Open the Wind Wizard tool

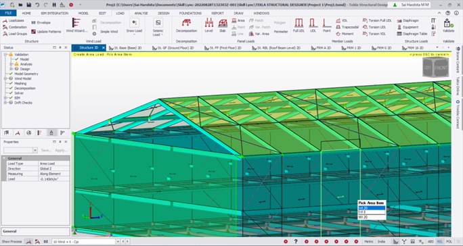coord(76,25)
